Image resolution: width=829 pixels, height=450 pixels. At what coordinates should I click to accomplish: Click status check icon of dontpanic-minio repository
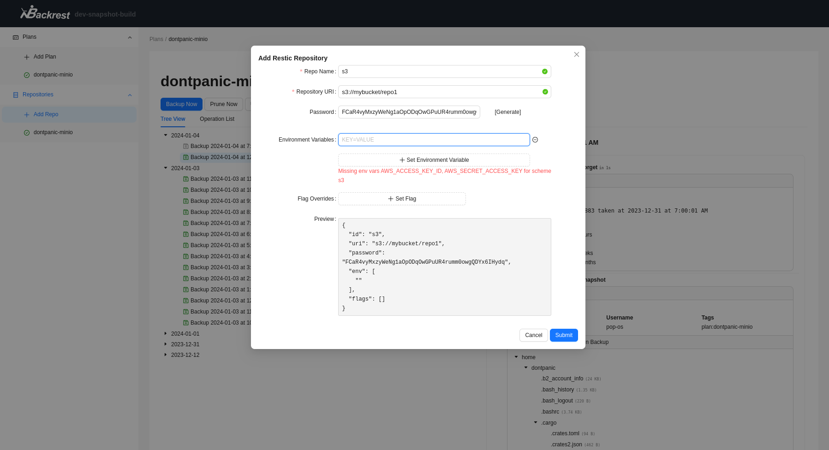(x=27, y=133)
